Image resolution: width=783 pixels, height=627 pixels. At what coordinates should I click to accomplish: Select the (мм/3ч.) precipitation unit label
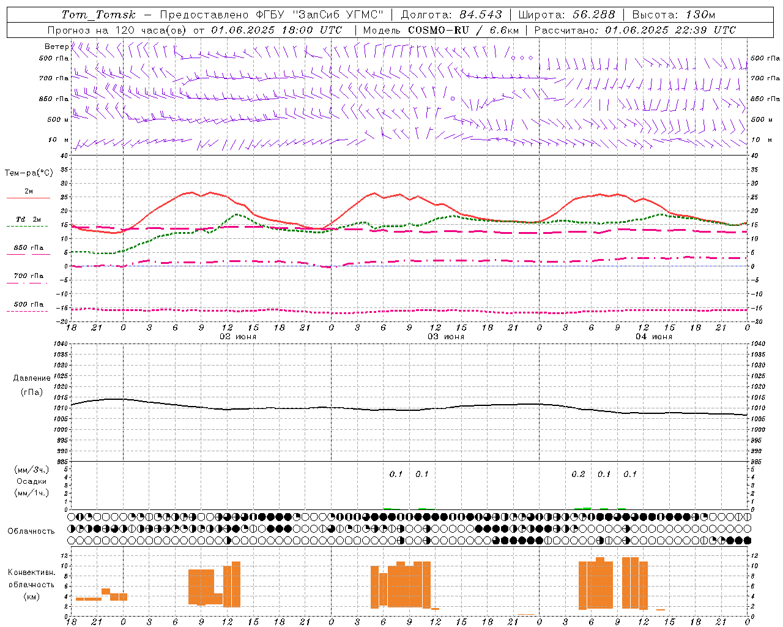click(x=31, y=470)
